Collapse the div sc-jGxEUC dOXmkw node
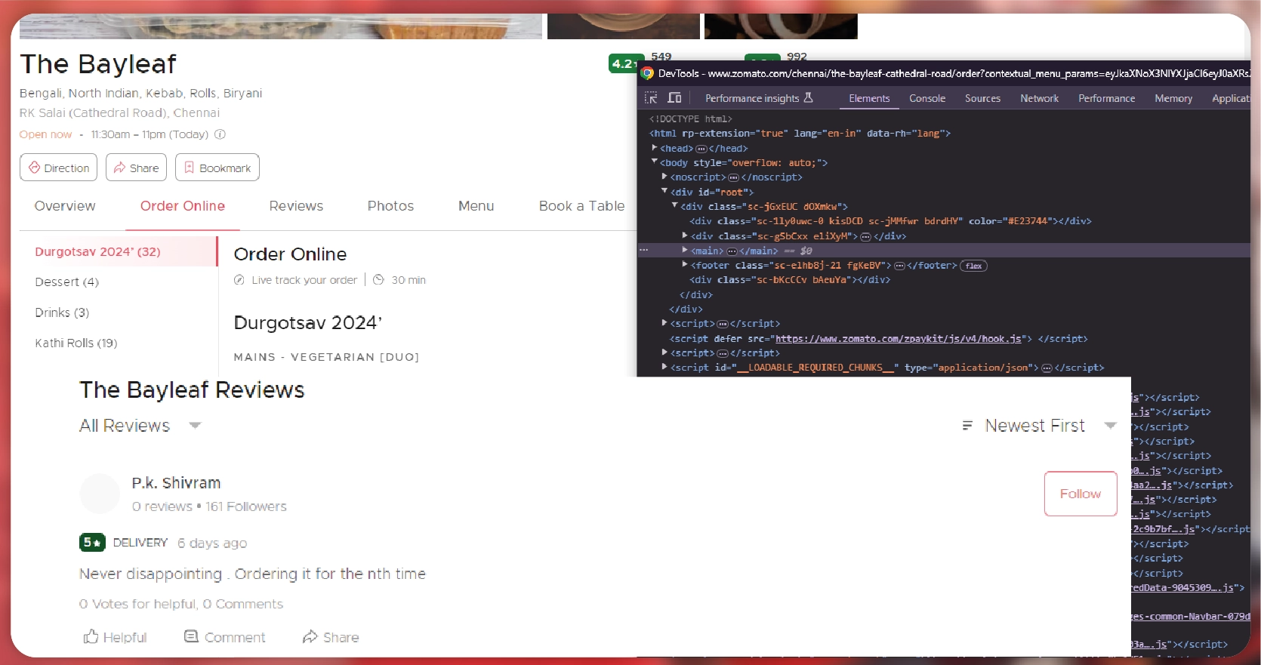This screenshot has height=665, width=1261. [675, 205]
